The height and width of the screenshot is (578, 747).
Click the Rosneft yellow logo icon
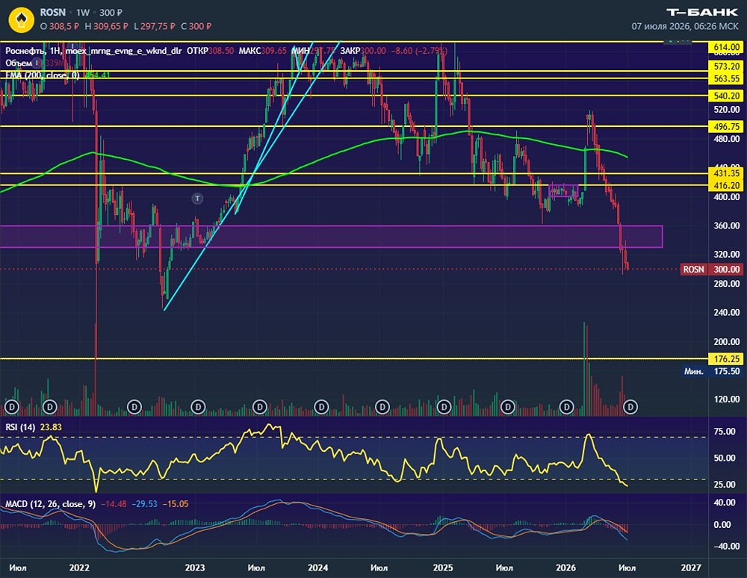[x=21, y=20]
